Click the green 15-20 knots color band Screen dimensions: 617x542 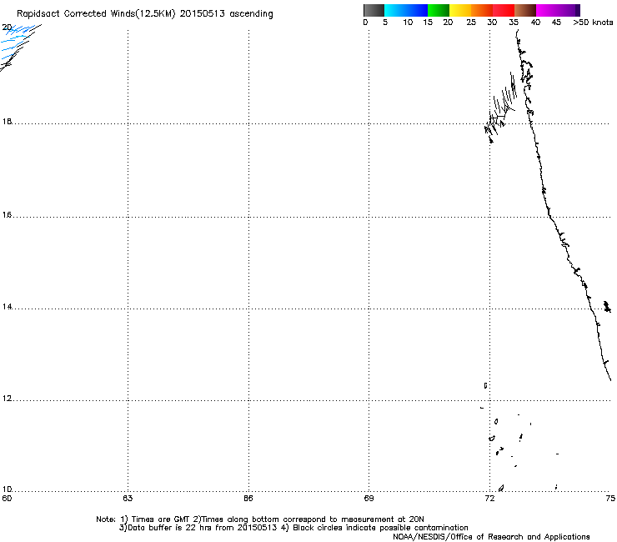[439, 10]
